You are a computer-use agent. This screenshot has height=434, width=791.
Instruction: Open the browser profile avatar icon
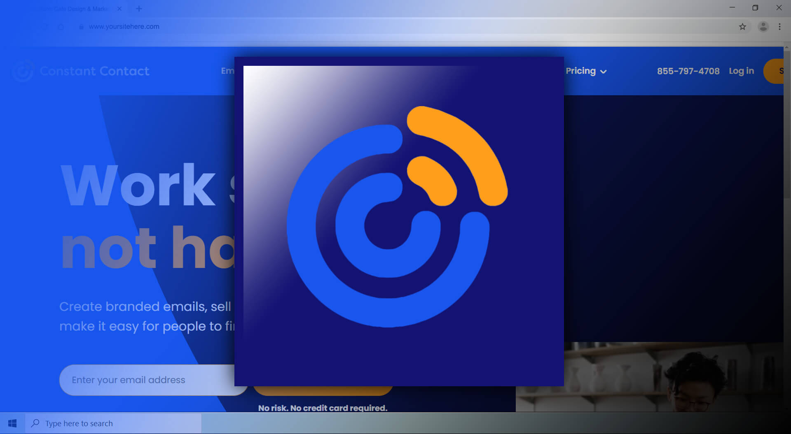click(763, 27)
